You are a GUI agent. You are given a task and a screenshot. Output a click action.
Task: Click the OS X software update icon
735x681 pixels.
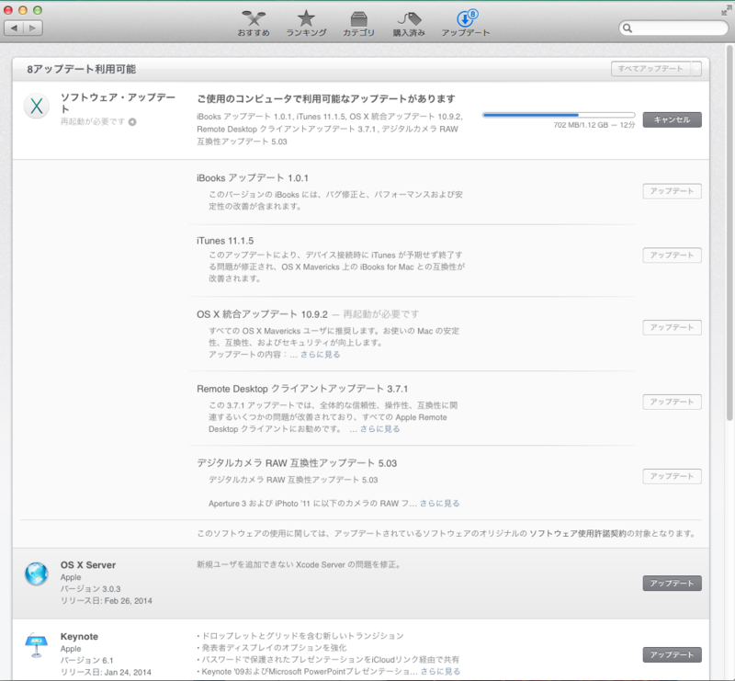[x=37, y=106]
